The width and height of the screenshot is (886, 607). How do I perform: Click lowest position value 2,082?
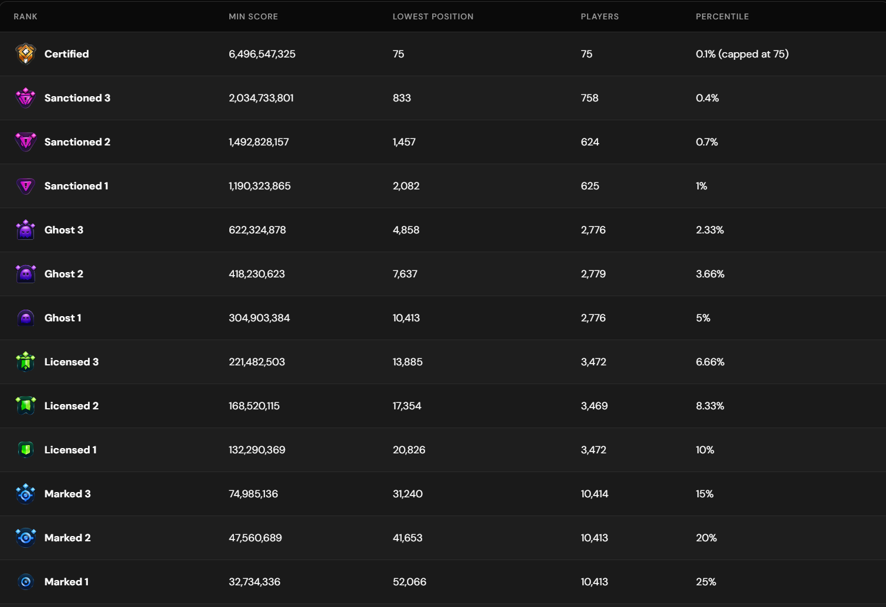pyautogui.click(x=406, y=186)
